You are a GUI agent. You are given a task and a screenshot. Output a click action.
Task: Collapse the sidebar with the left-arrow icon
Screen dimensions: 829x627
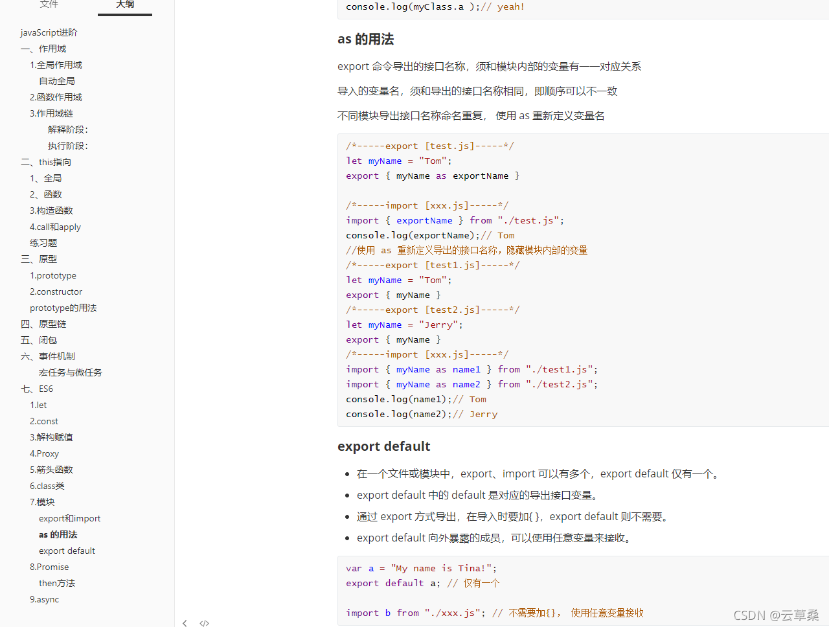[x=185, y=623]
